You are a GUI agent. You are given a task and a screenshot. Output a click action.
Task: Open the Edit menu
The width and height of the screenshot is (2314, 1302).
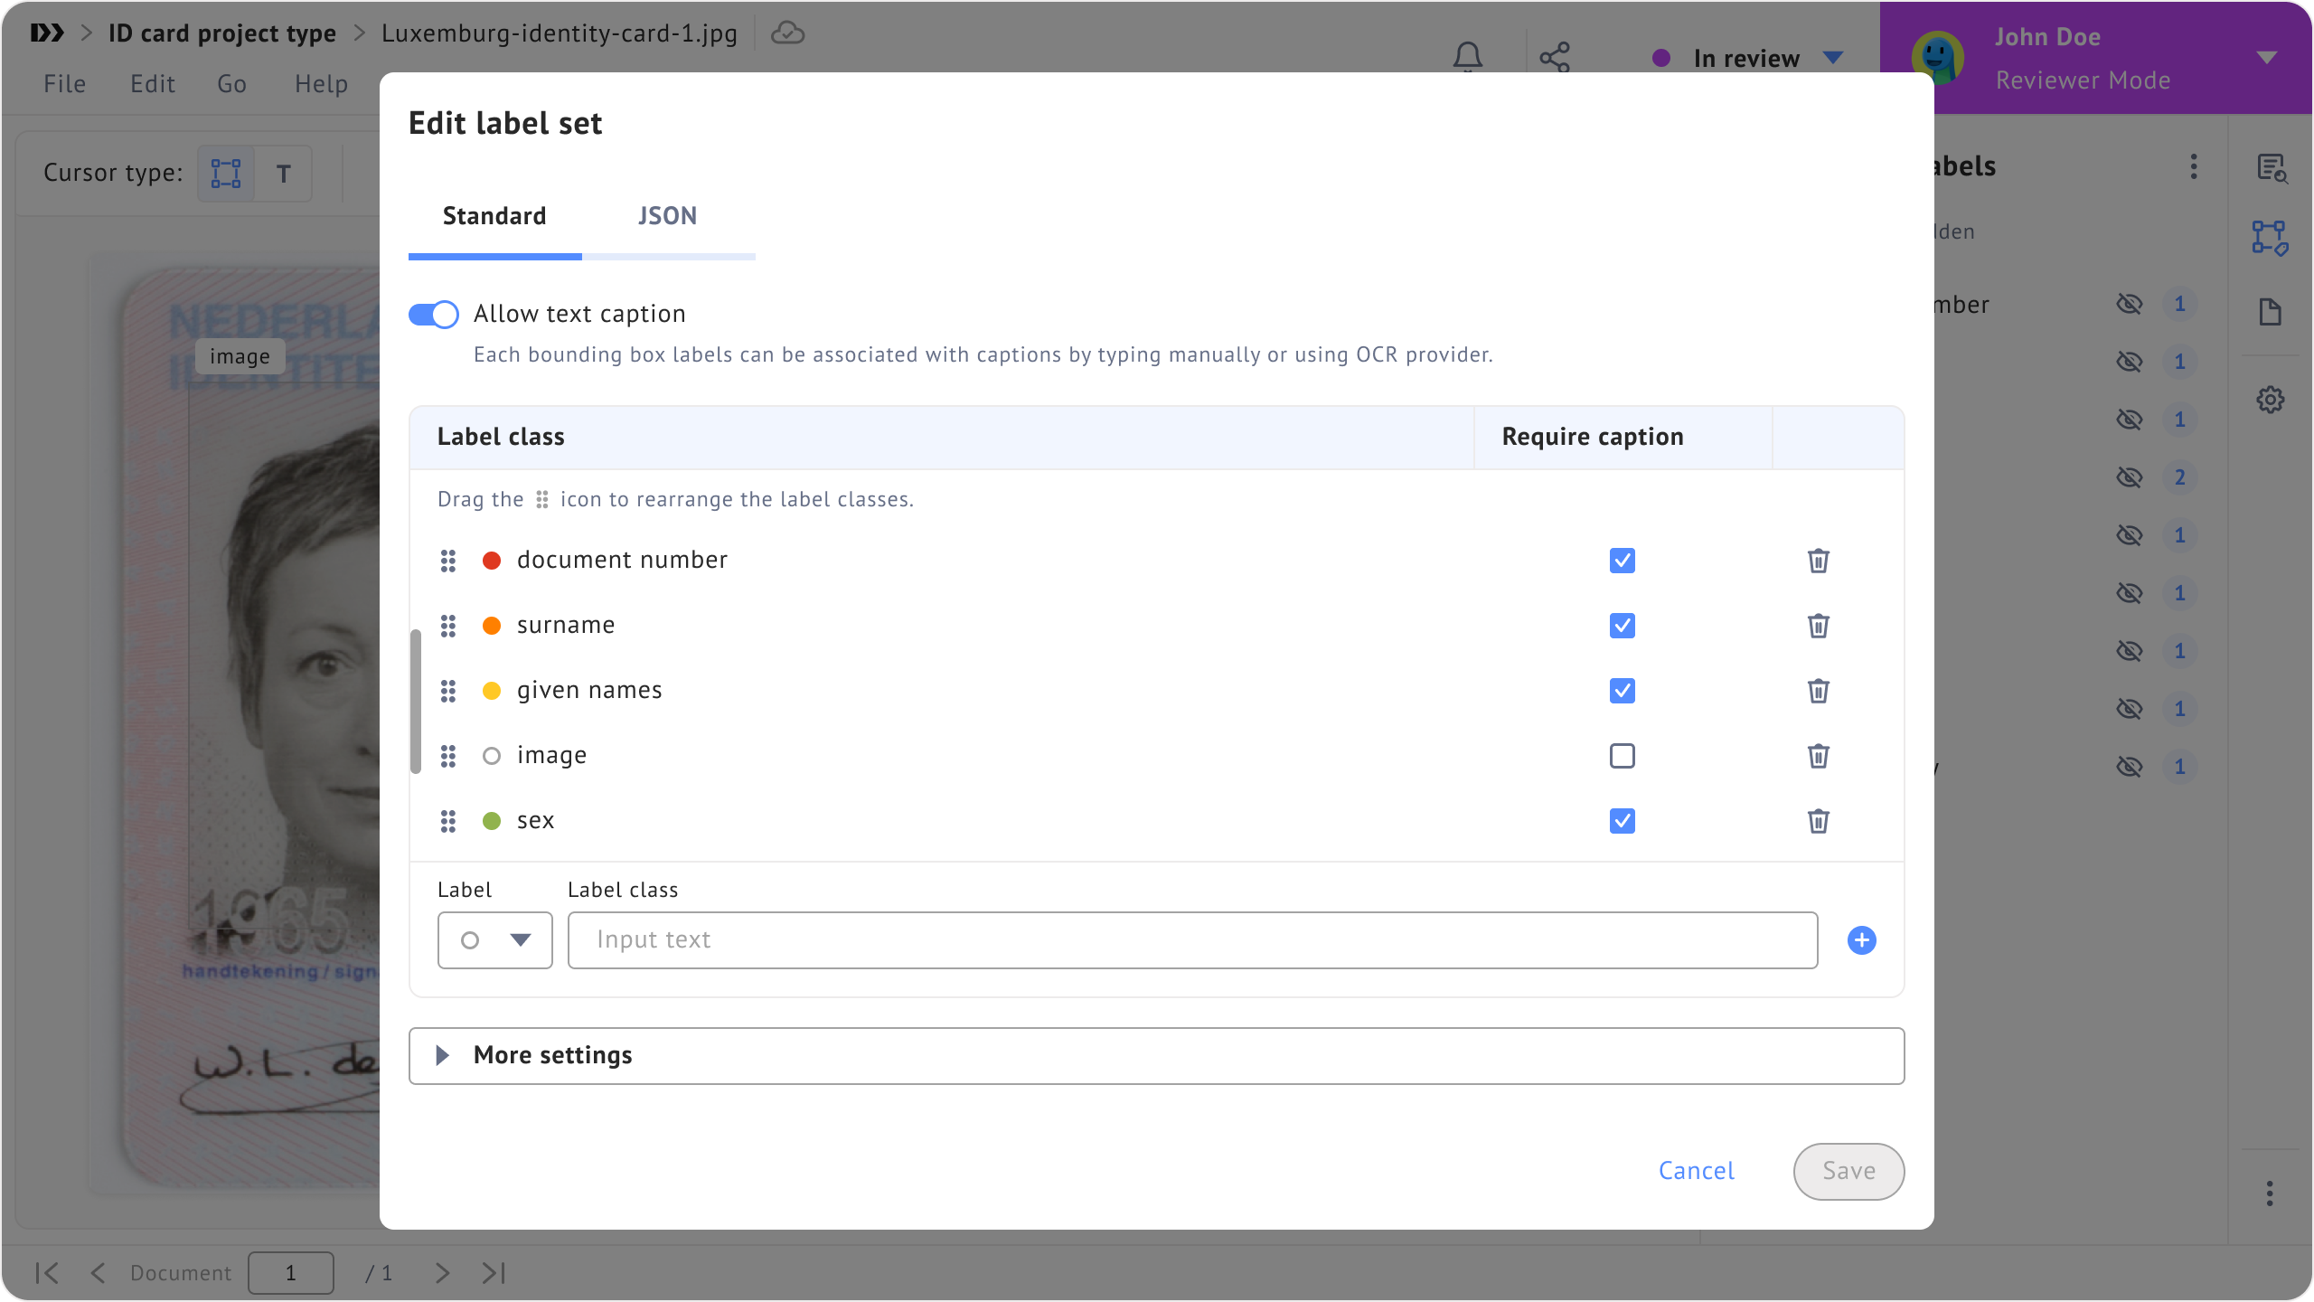tap(152, 84)
